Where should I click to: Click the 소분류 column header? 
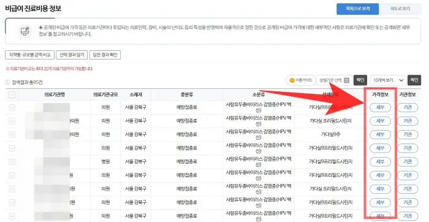[x=258, y=94]
